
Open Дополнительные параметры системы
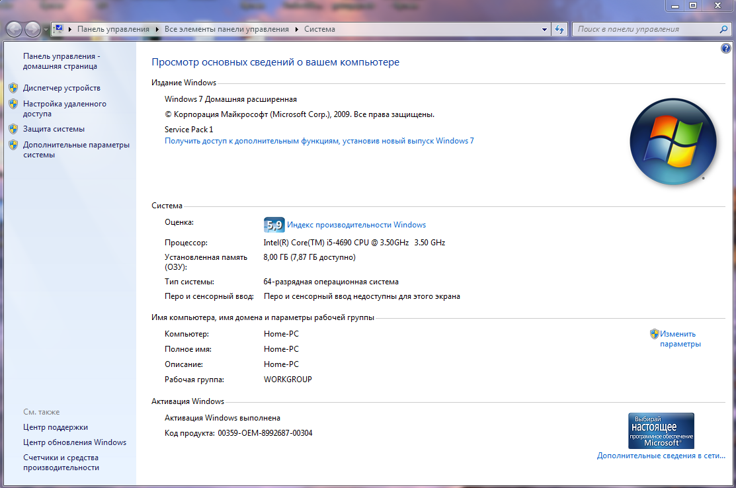pyautogui.click(x=77, y=149)
